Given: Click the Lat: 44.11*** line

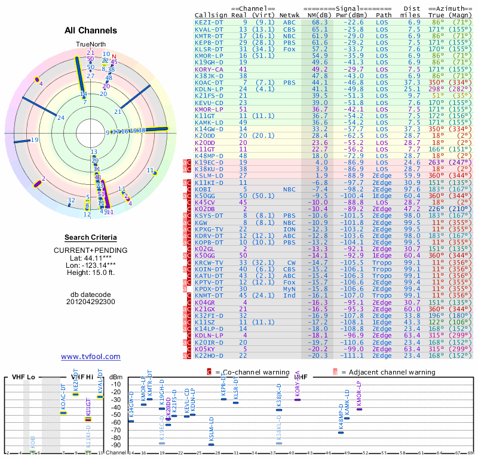Looking at the screenshot, I should tap(91, 258).
